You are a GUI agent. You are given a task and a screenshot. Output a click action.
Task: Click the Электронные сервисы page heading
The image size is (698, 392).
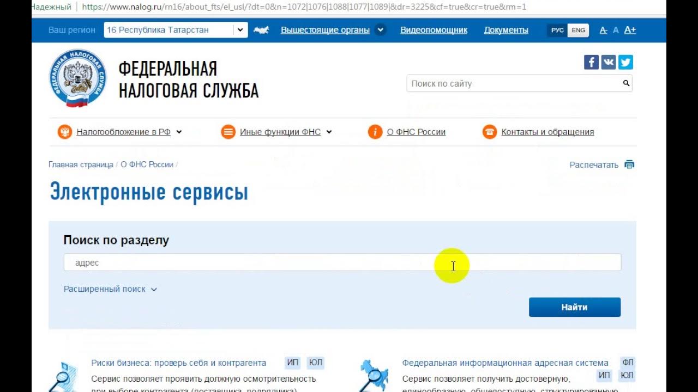point(149,192)
